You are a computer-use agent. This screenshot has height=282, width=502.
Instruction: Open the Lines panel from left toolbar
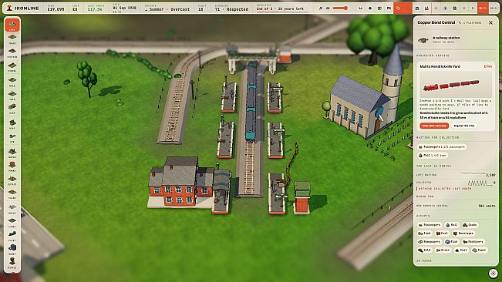(12, 222)
